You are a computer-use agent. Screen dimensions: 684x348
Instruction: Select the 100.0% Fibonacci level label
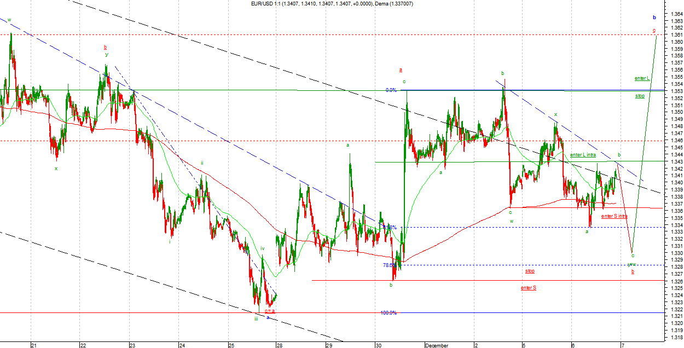(x=389, y=313)
